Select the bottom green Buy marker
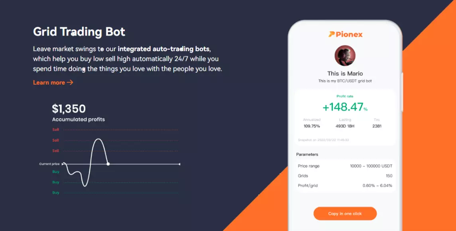456x231 pixels. point(56,192)
